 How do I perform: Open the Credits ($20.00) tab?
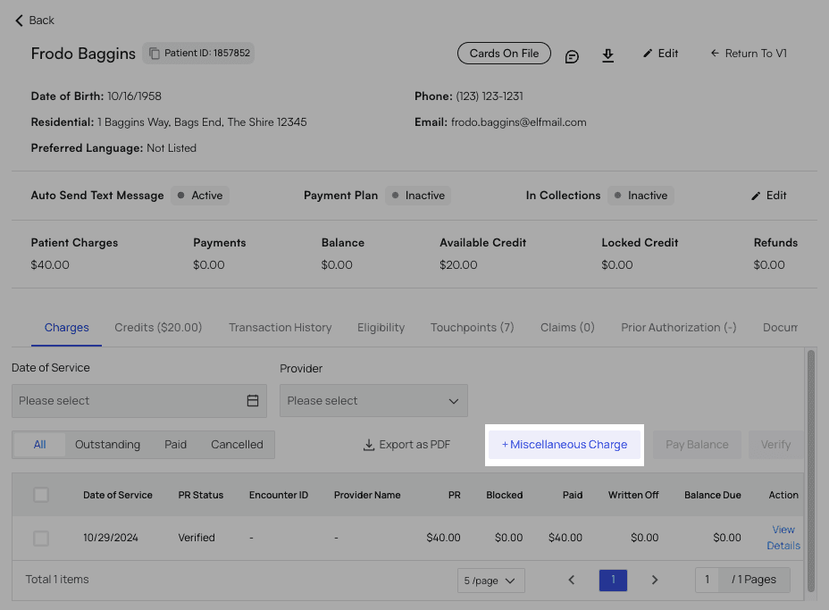pos(158,328)
